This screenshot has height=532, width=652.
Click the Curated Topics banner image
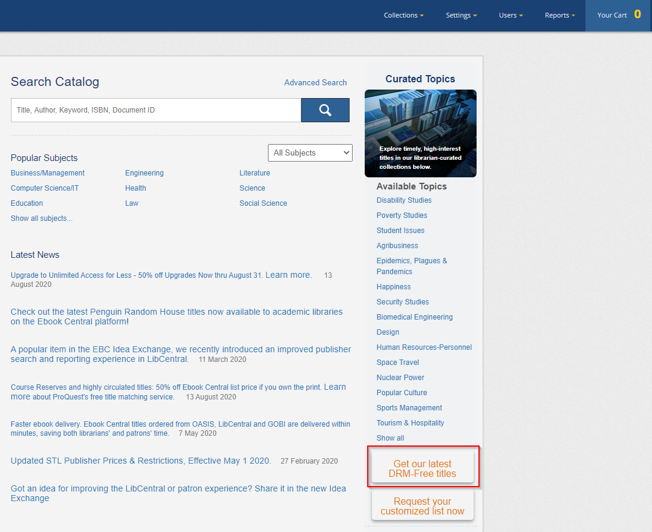pos(420,133)
